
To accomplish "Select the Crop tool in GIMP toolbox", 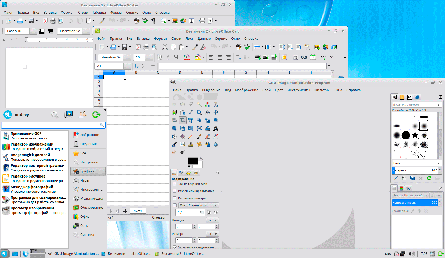I will coord(183,120).
